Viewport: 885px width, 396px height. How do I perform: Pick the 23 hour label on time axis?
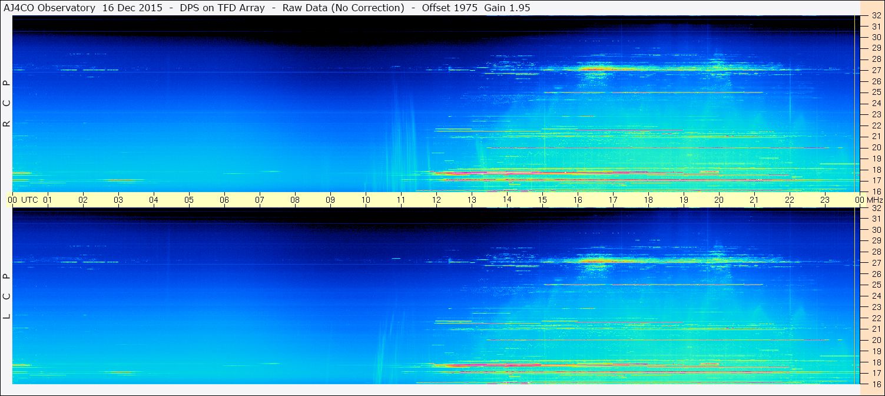[x=825, y=200]
